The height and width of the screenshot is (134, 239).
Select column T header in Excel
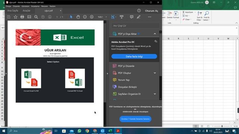pyautogui.click(x=198, y=38)
